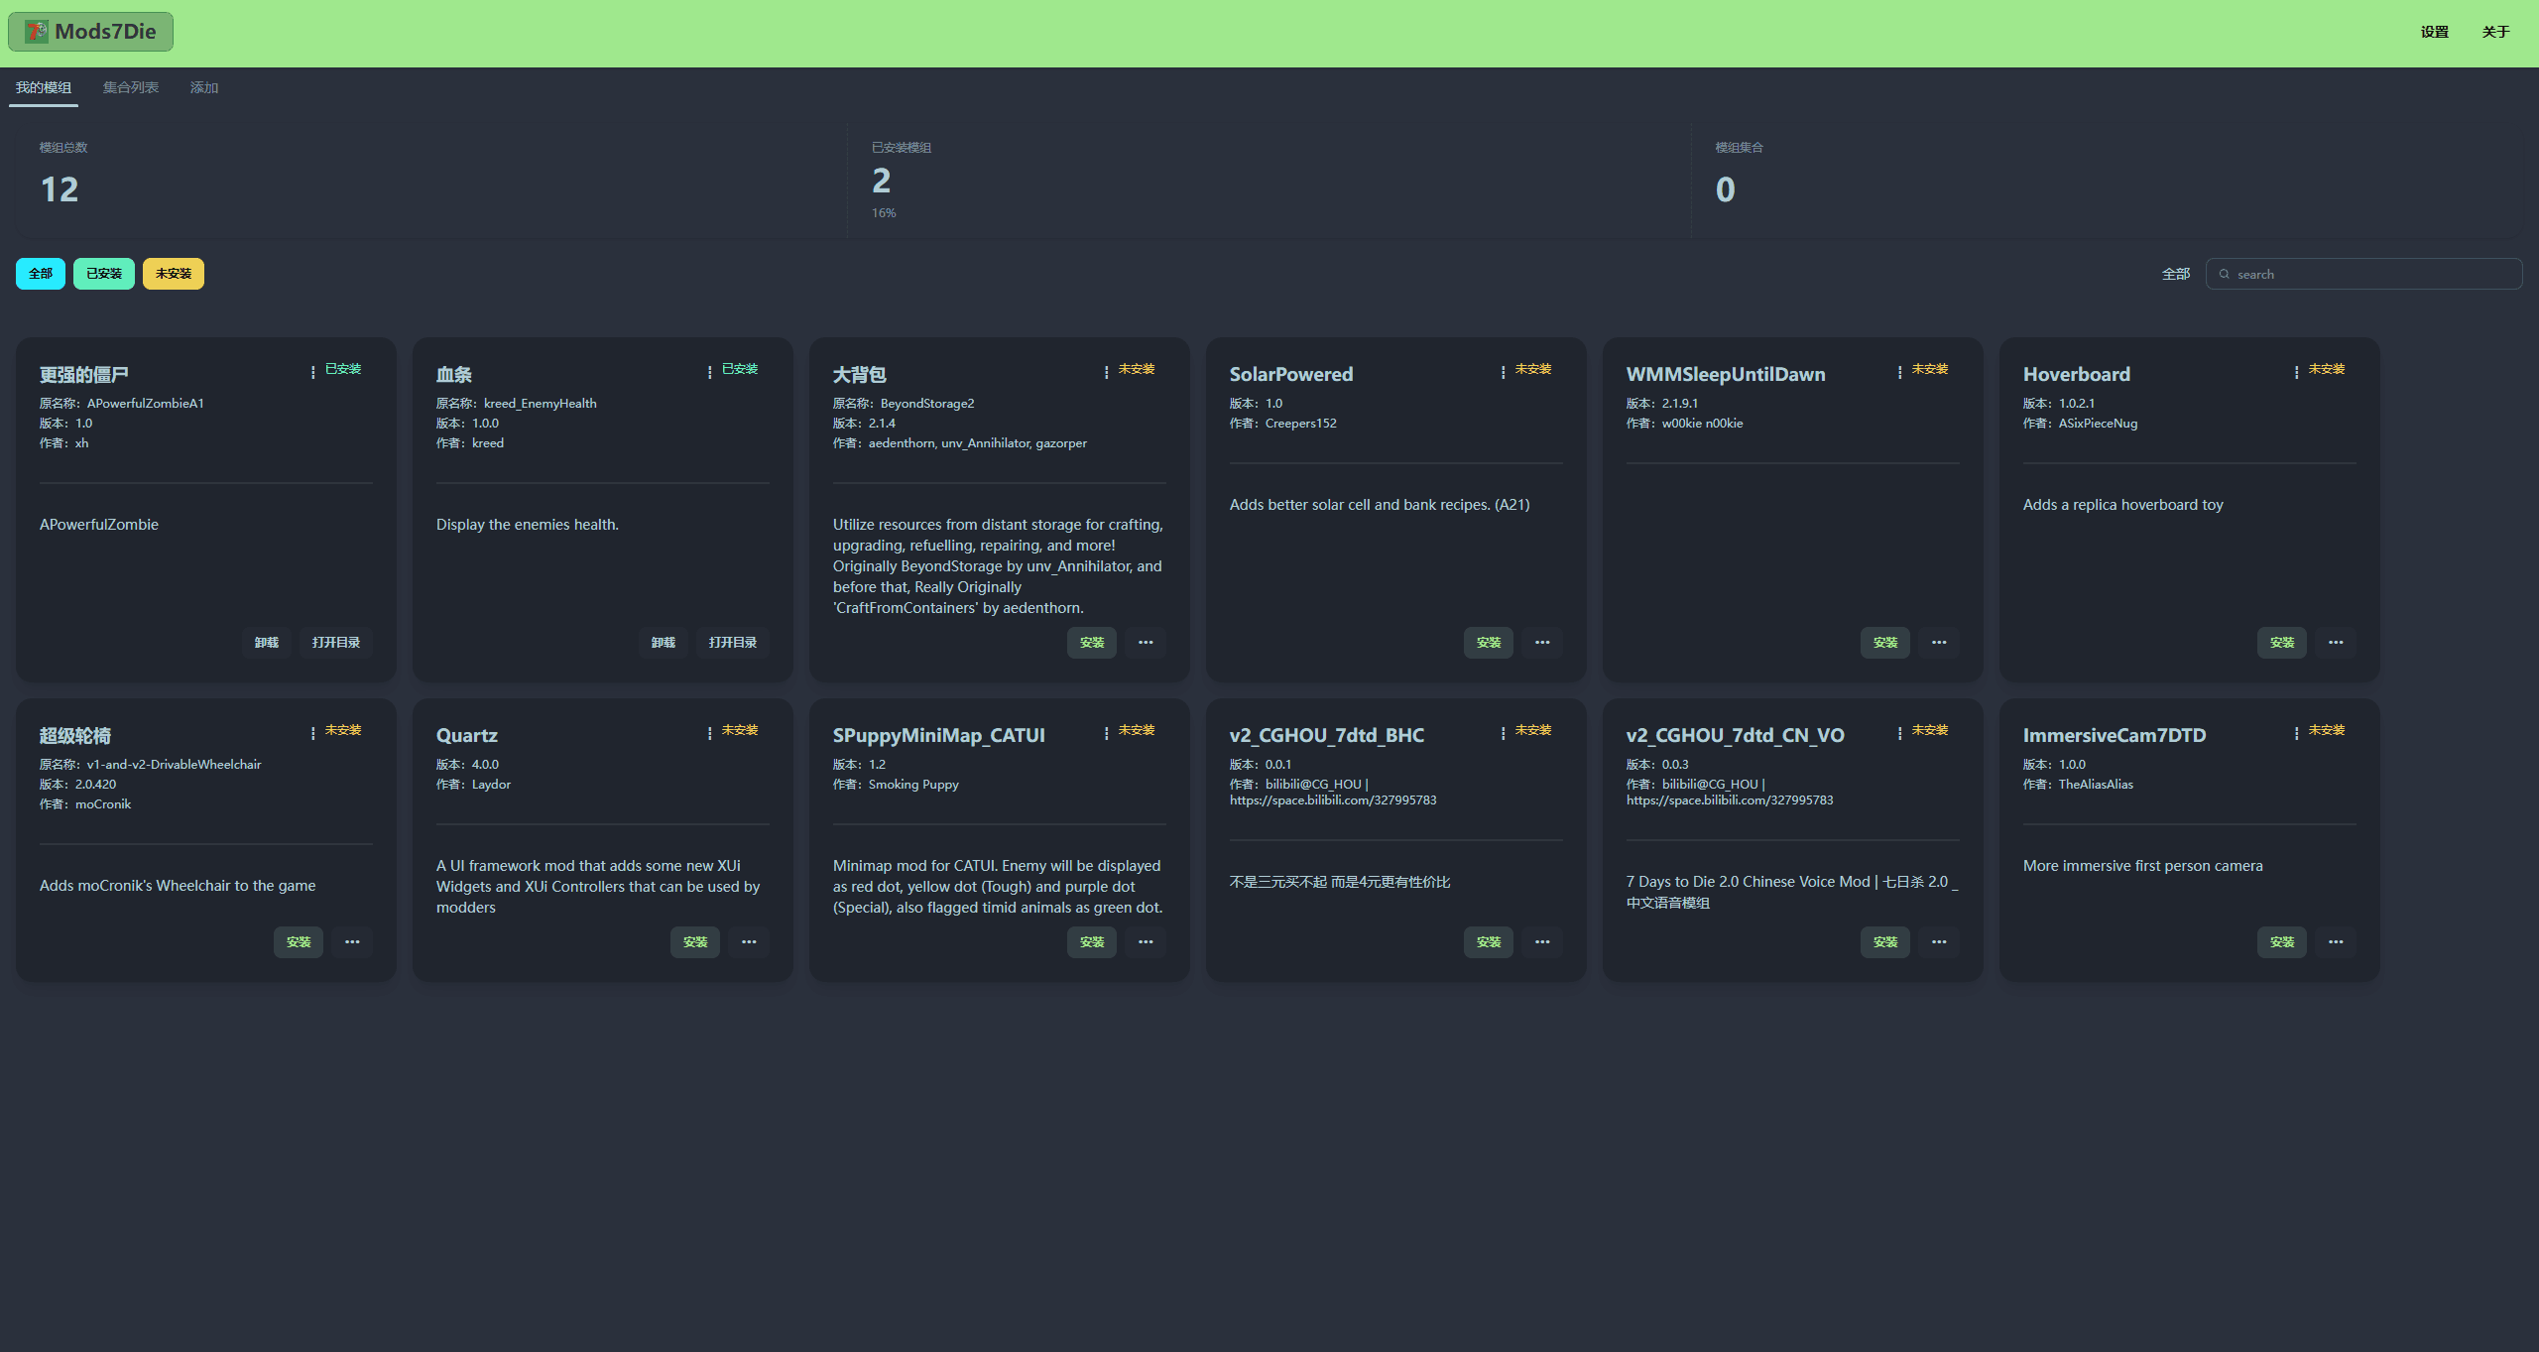
Task: Open the 全部 dropdown beside search
Action: (2176, 275)
